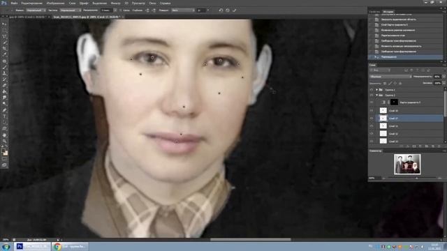Open the Изображение menu
This screenshot has height=251, width=447.
[x=55, y=3]
